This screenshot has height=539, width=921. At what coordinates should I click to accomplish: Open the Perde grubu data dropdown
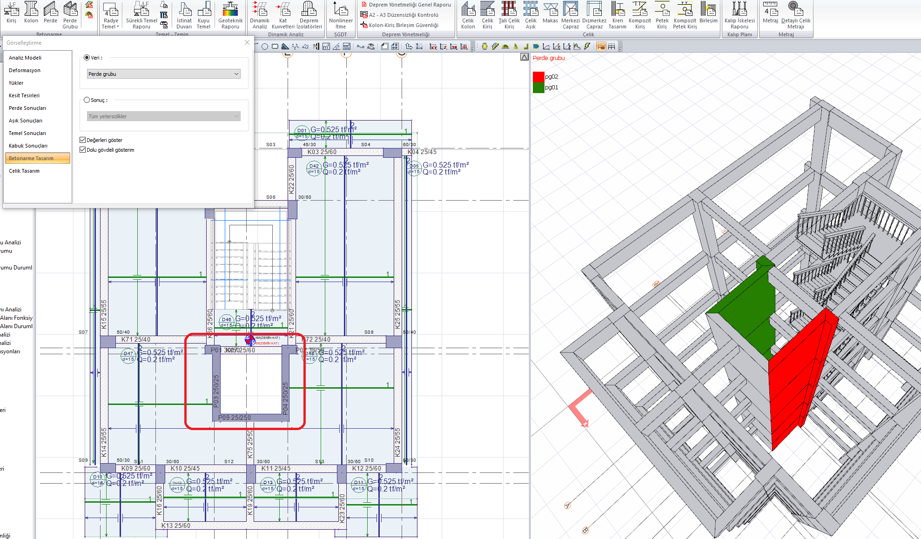(x=164, y=74)
